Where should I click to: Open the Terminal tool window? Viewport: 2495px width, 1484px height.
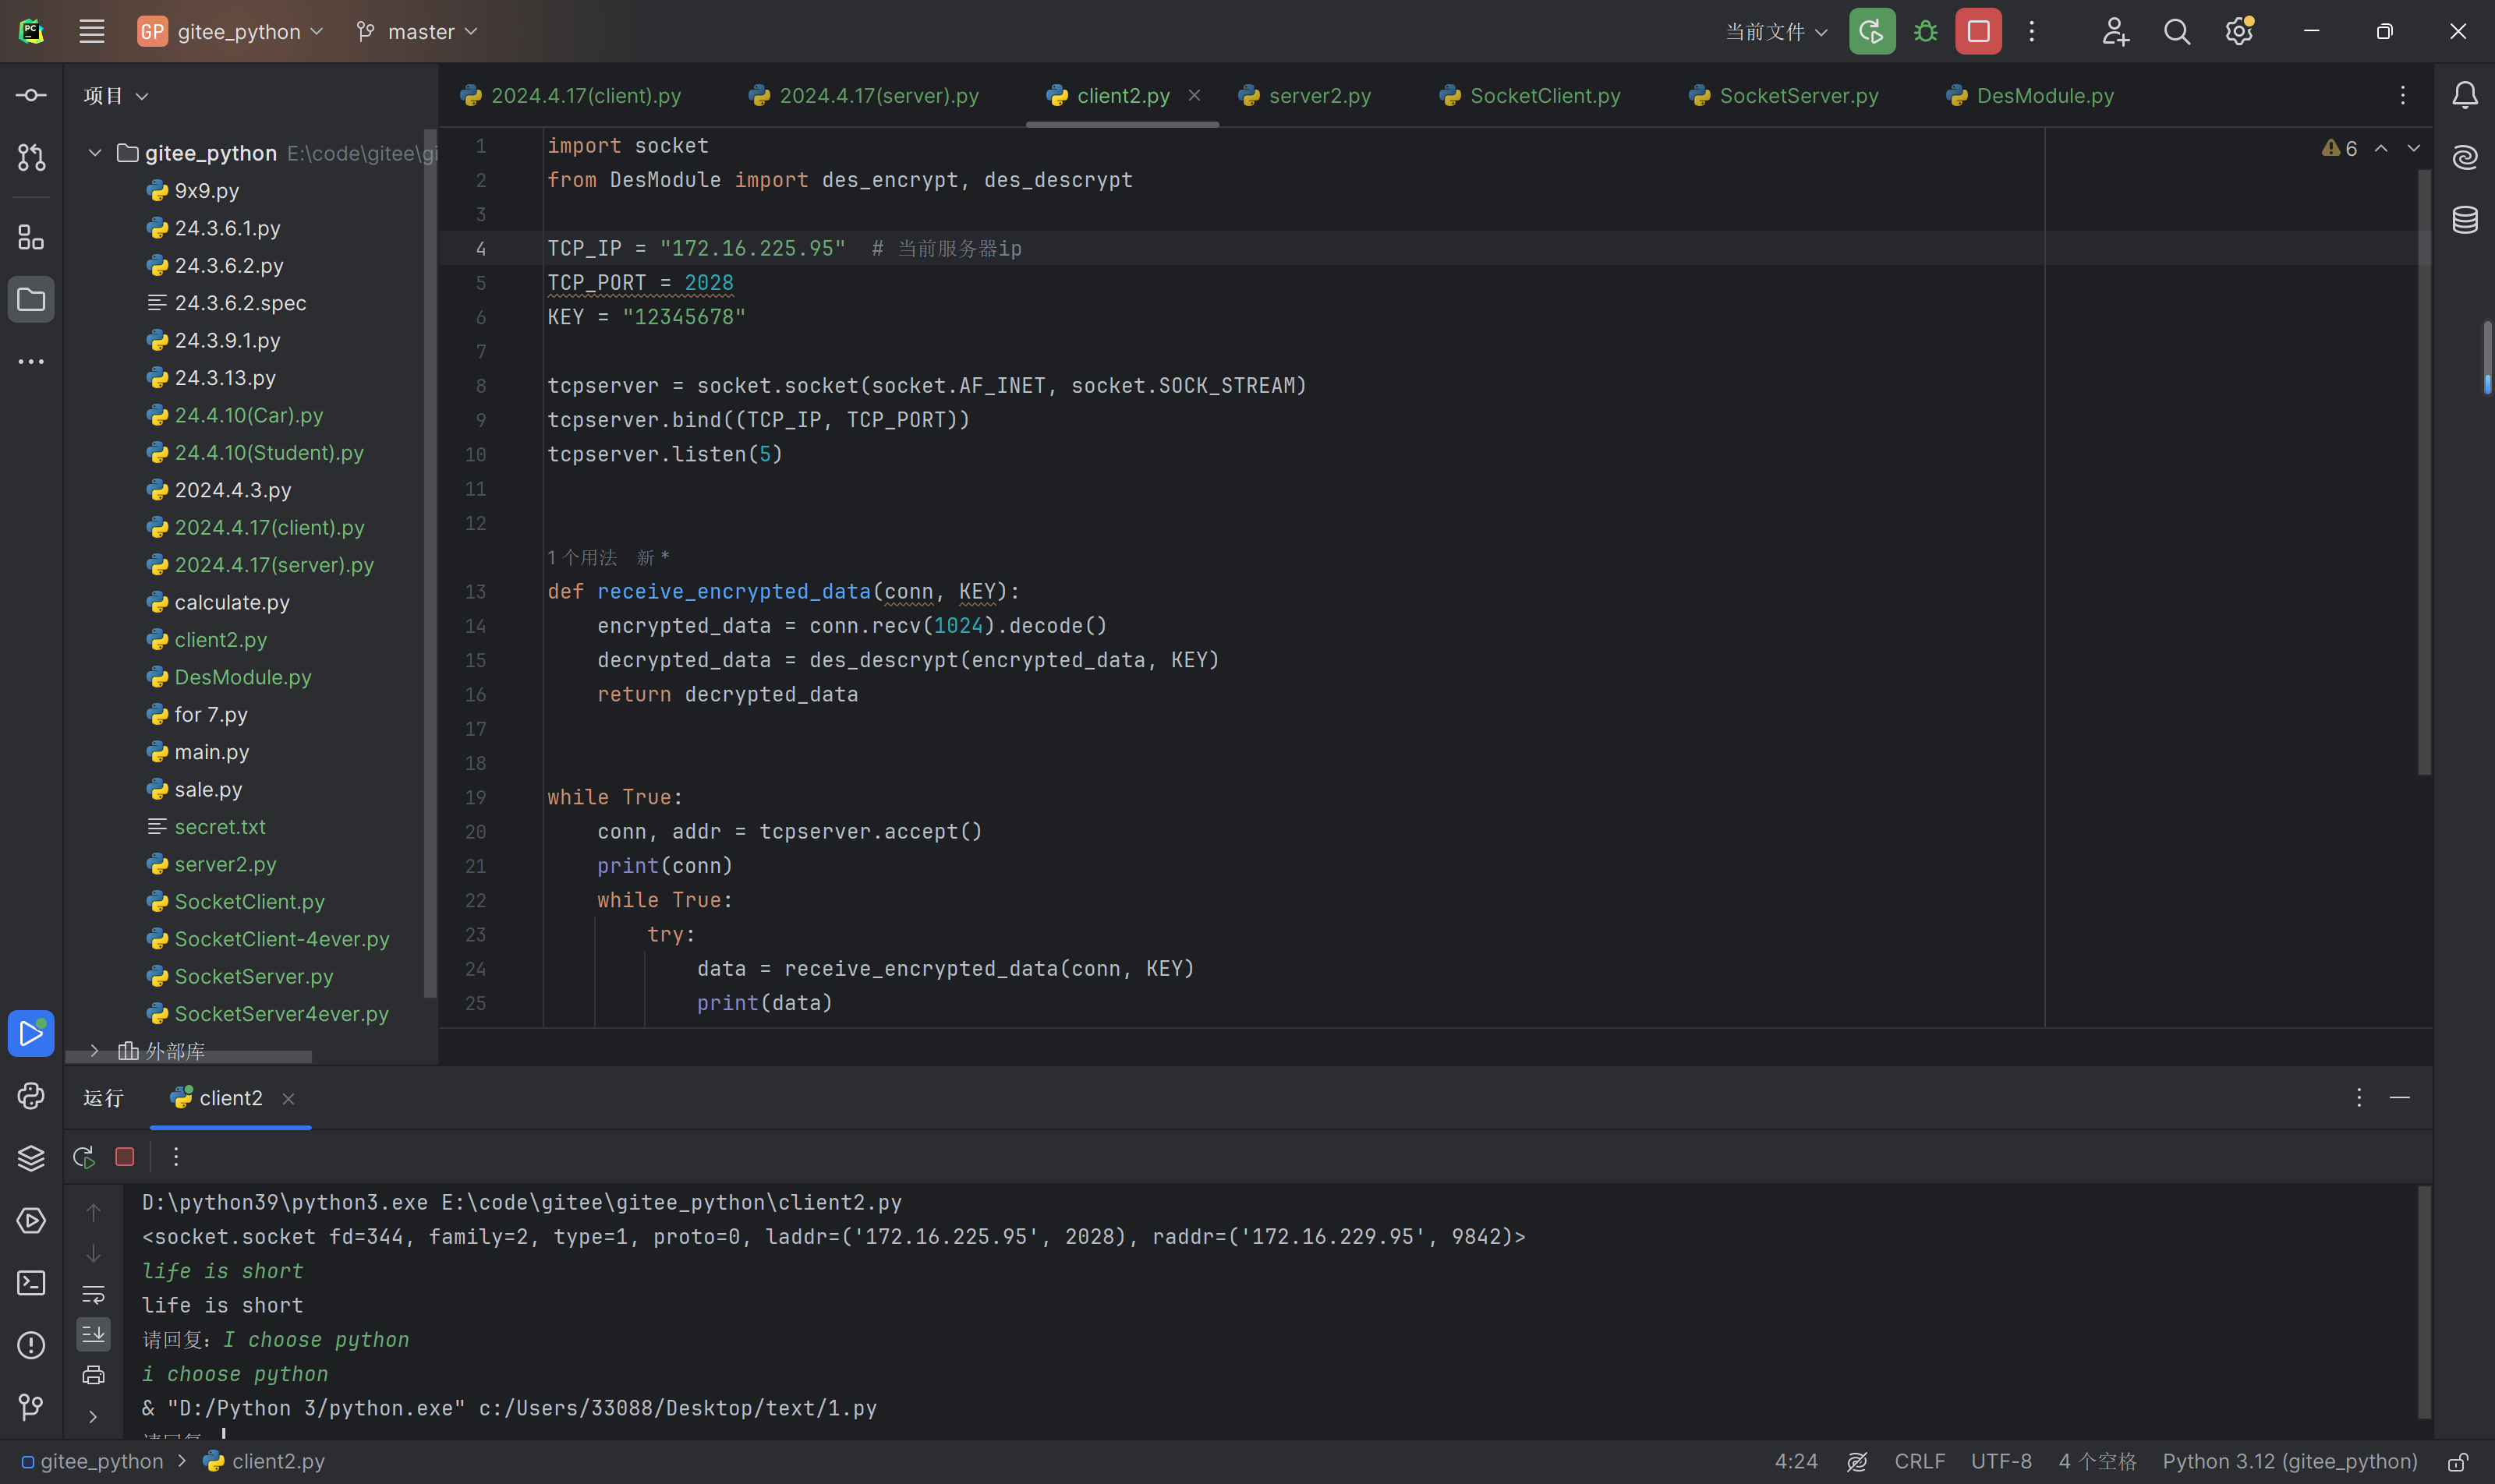[31, 1283]
